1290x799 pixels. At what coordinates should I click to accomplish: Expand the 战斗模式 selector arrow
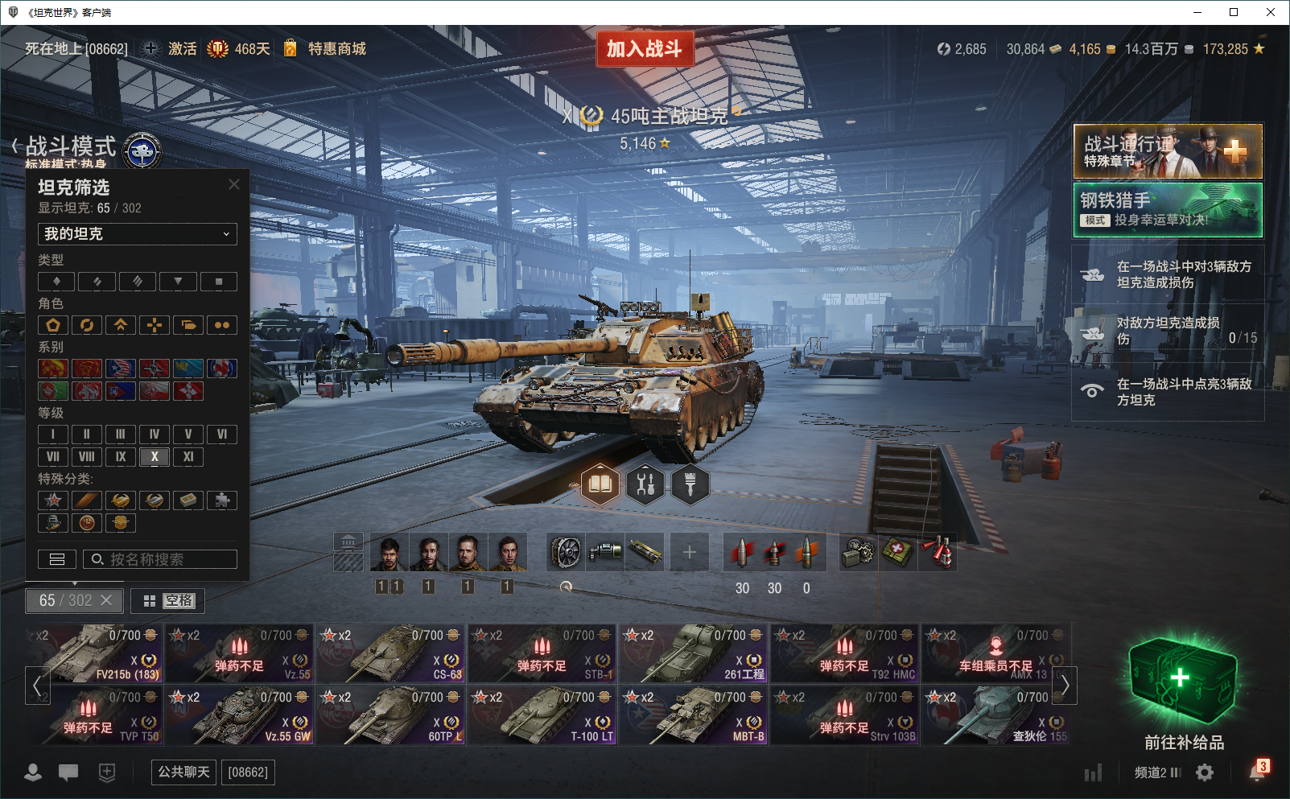click(15, 146)
